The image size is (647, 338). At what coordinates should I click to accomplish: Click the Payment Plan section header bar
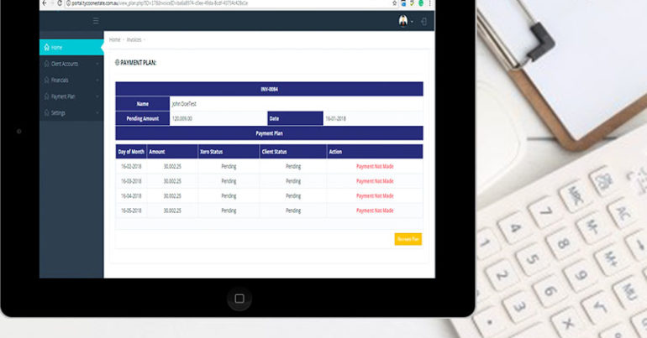tap(269, 133)
